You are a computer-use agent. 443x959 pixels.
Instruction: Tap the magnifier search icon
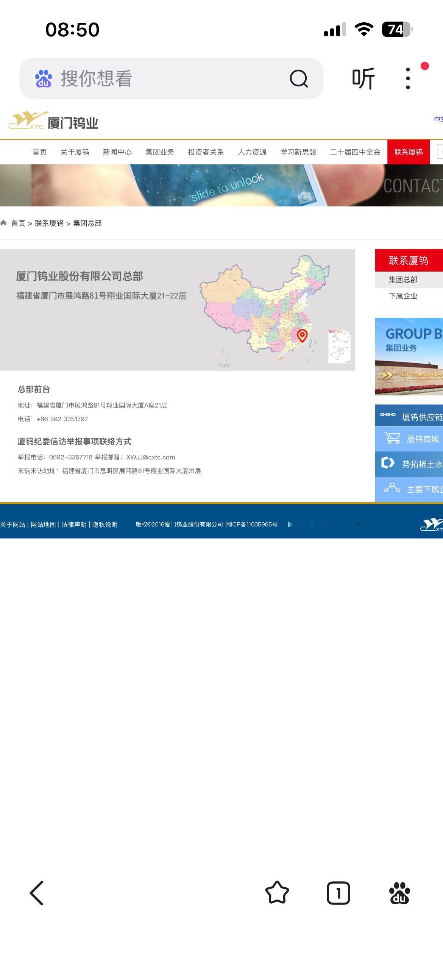[299, 78]
